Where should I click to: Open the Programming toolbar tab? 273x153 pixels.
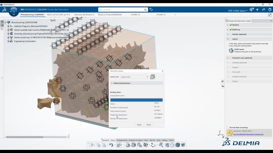coord(122,140)
